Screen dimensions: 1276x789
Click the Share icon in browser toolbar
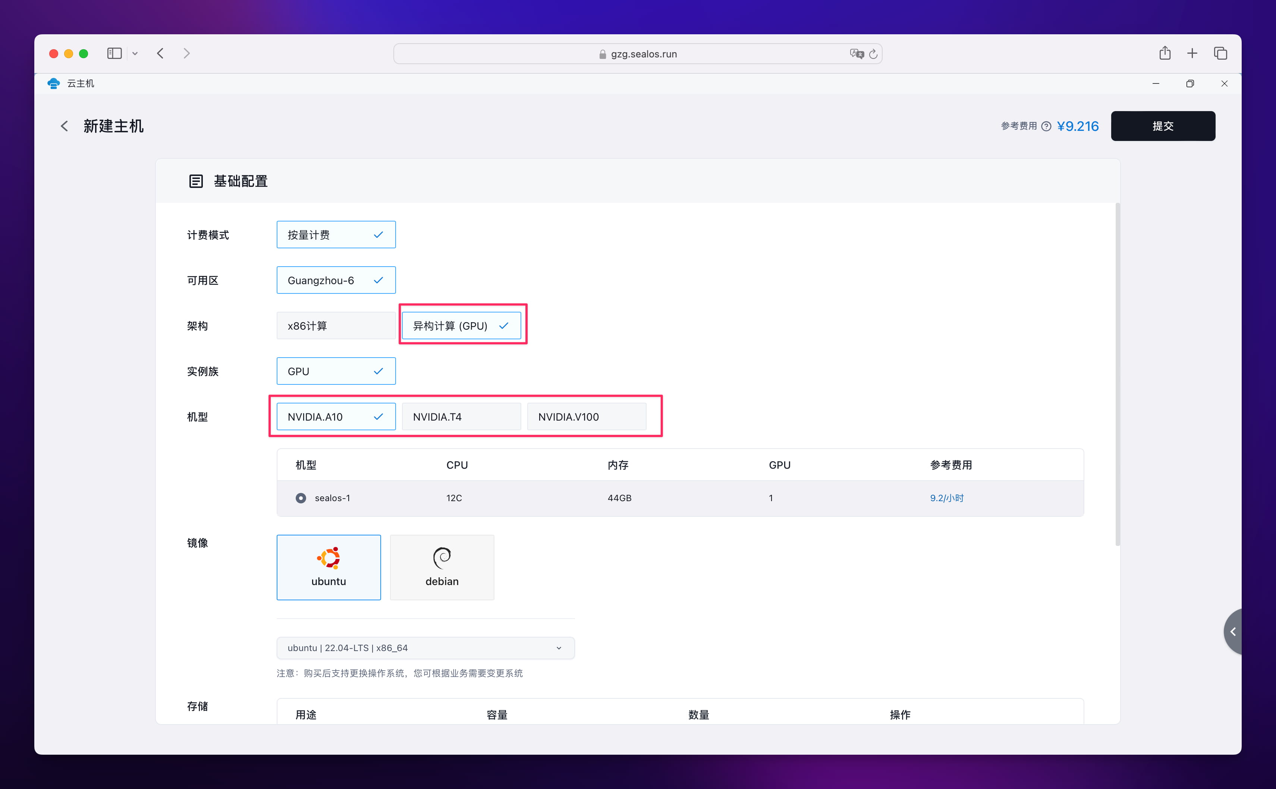tap(1165, 53)
